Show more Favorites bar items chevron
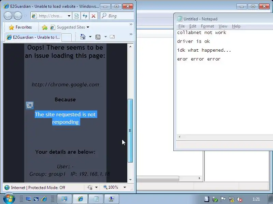 point(131,24)
